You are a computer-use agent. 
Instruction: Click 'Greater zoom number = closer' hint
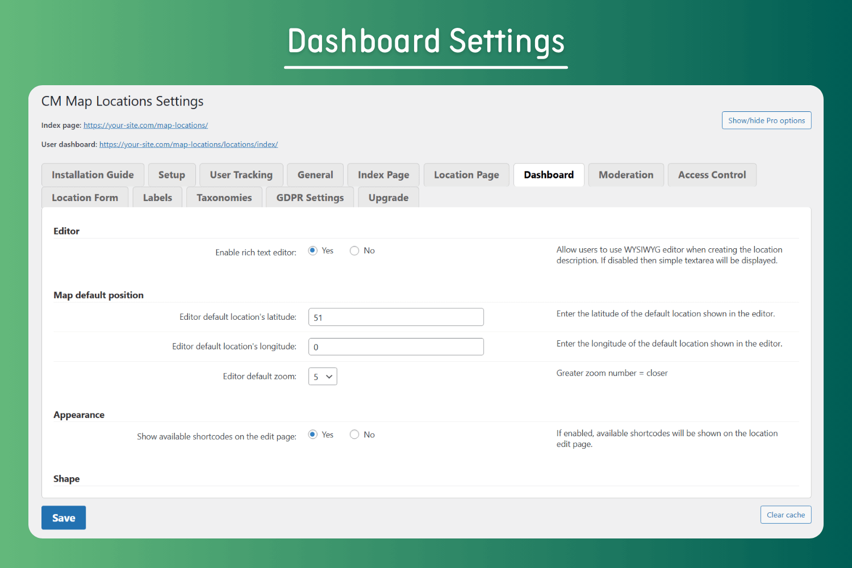click(x=612, y=373)
